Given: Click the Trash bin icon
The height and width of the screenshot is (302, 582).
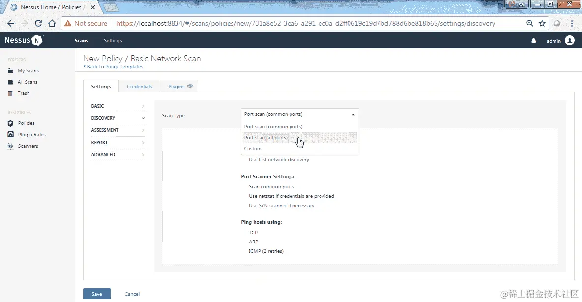Looking at the screenshot, I should pos(10,93).
